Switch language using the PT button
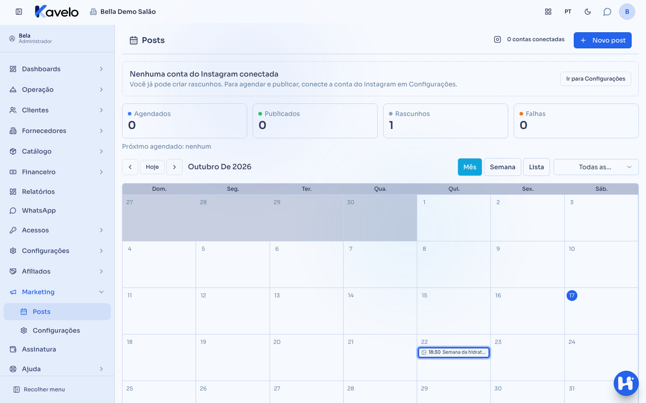Viewport: 646px width, 403px height. (x=568, y=12)
